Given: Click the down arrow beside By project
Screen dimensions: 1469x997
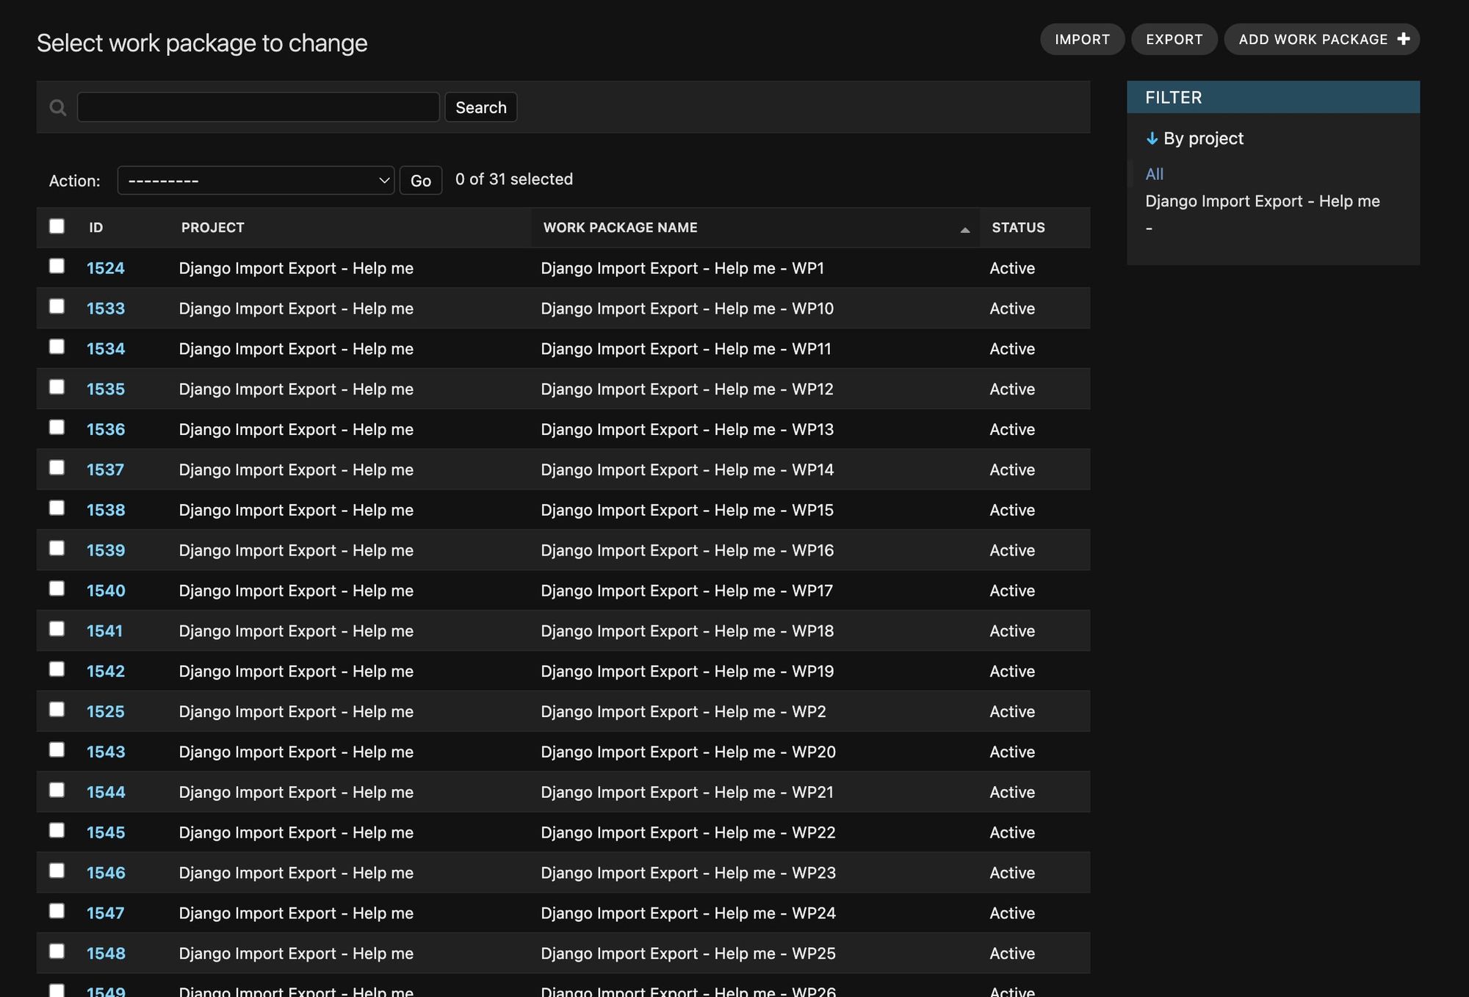Looking at the screenshot, I should click(1152, 138).
